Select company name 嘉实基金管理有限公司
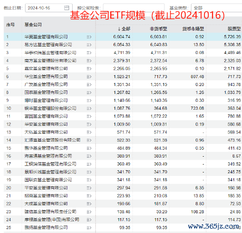 [x=46, y=68]
